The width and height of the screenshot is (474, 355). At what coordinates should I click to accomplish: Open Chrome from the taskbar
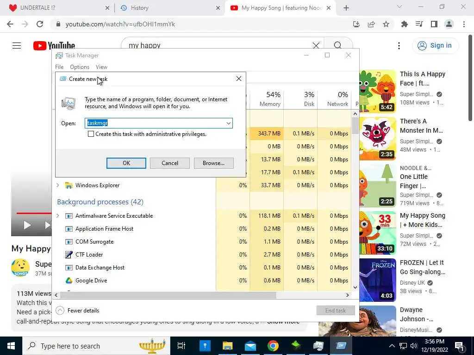click(x=273, y=346)
